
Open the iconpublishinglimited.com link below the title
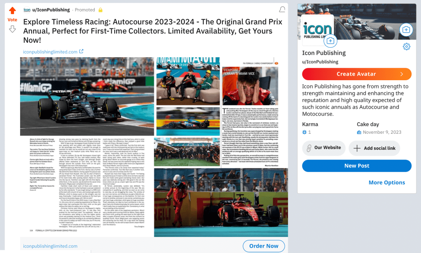pos(50,52)
